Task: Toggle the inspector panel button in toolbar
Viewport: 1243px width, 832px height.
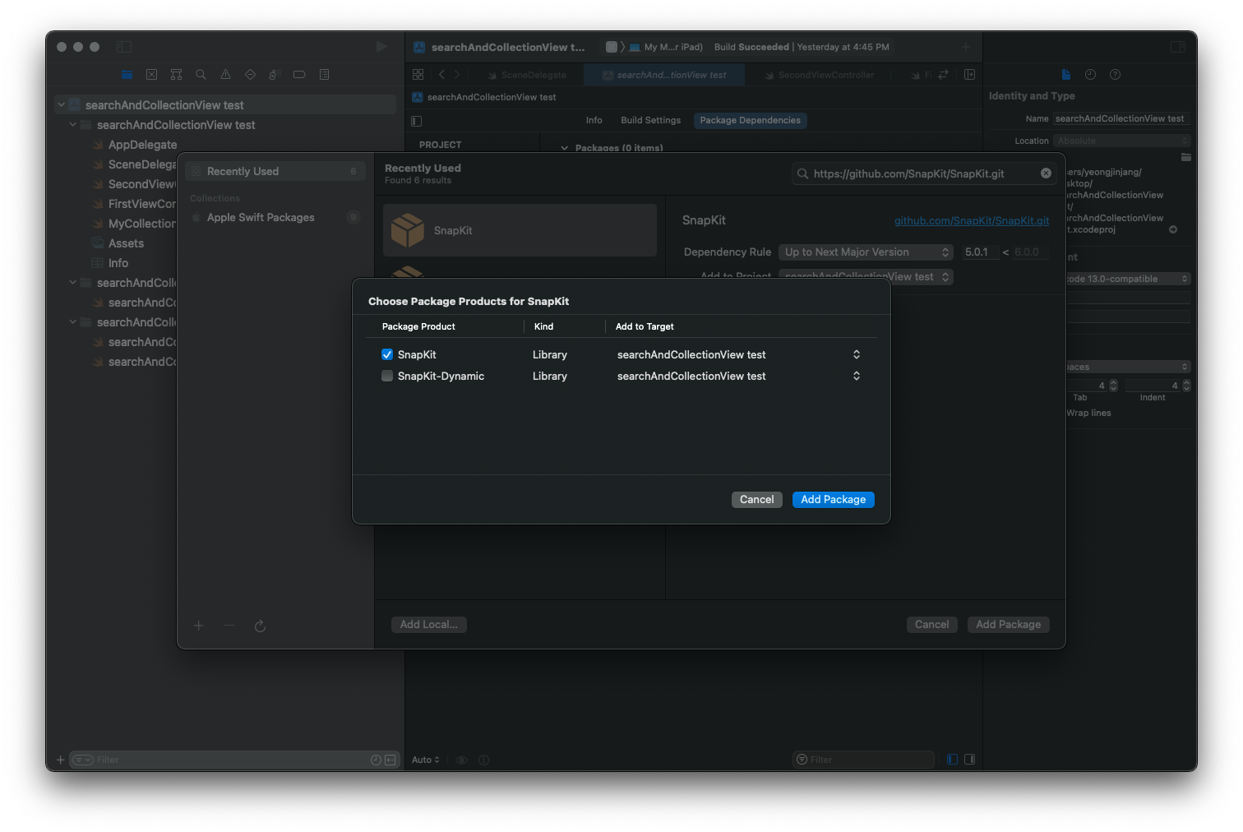Action: click(x=1178, y=47)
